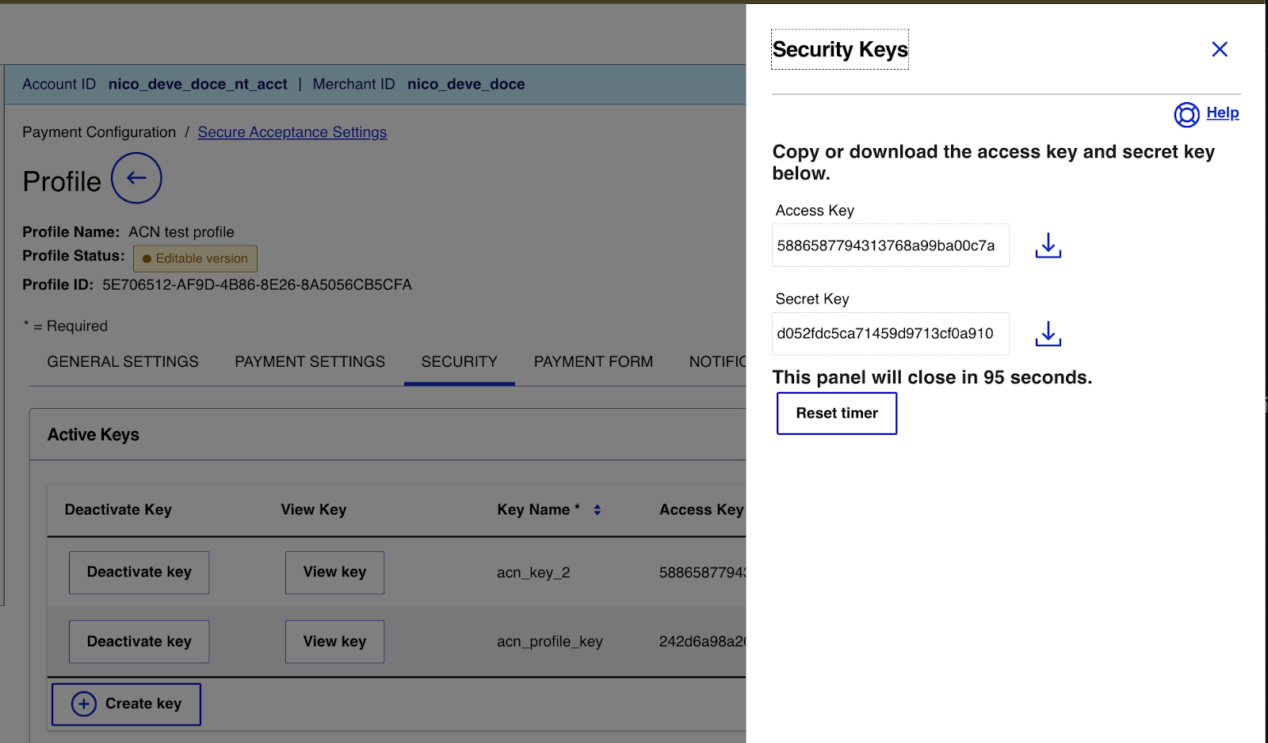Sort by Key Name column arrows
Viewport: 1268px width, 743px height.
coord(597,510)
